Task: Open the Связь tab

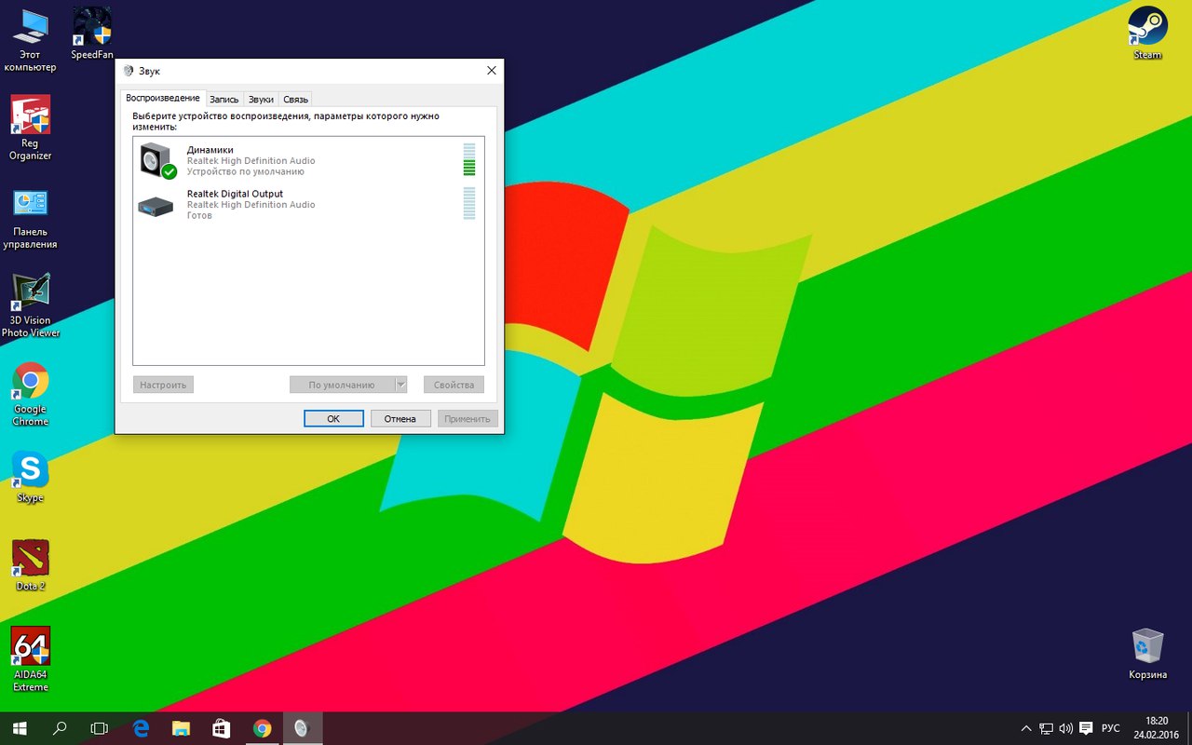Action: 295,99
